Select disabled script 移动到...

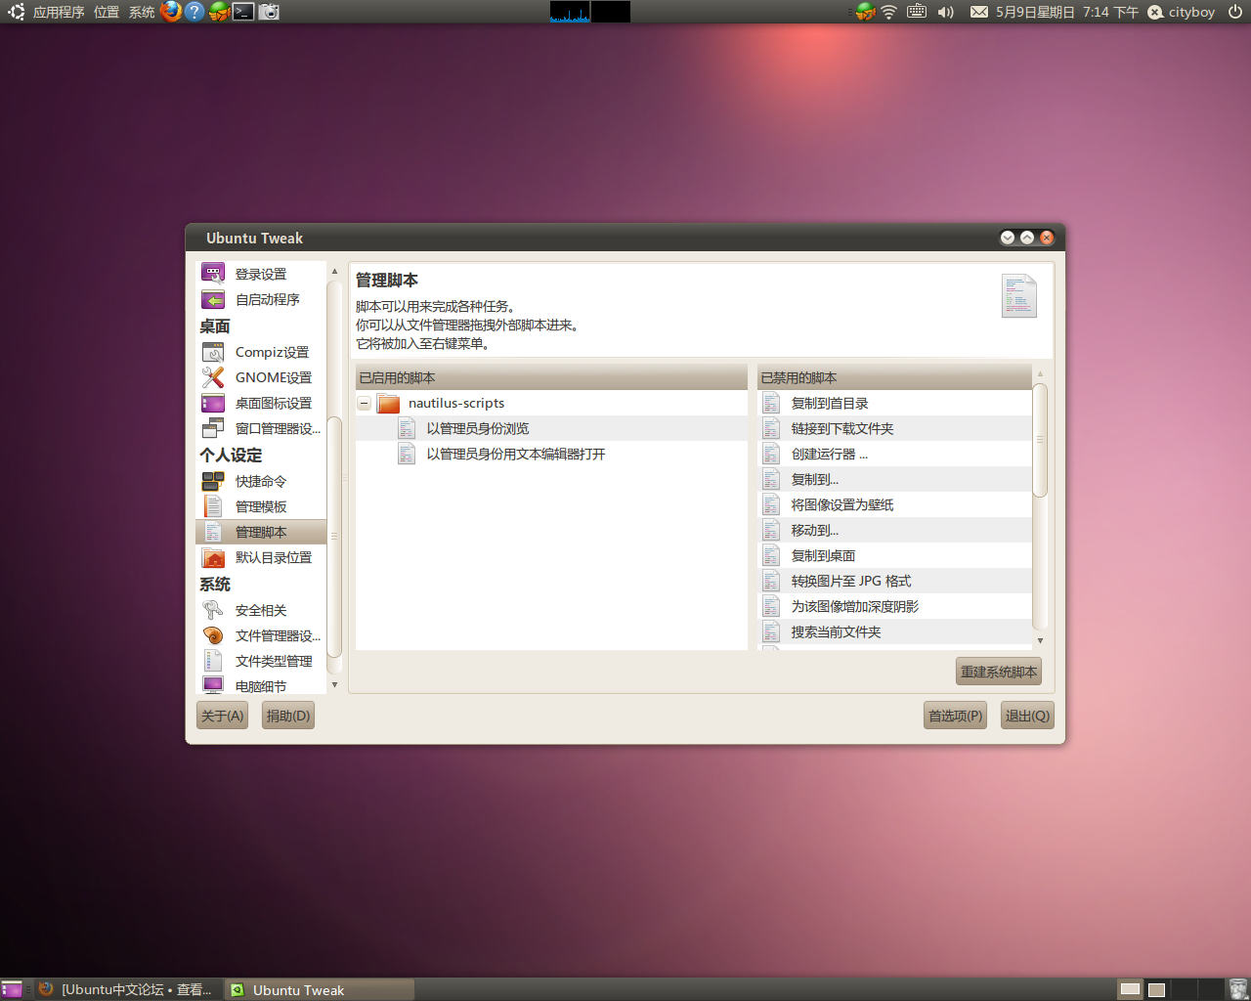point(894,530)
